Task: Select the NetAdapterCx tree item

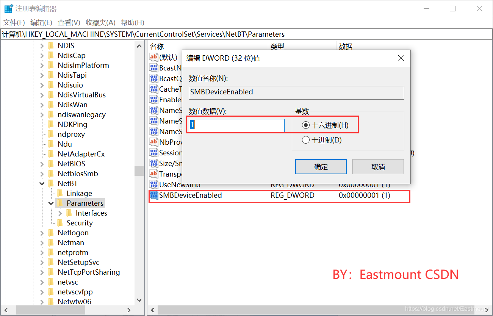Action: tap(81, 154)
